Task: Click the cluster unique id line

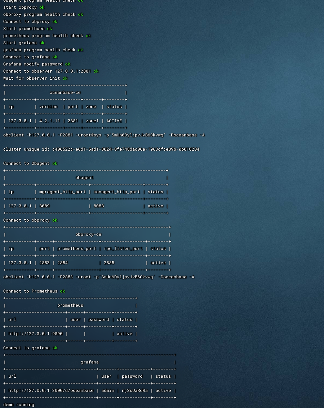Action: 101,149
